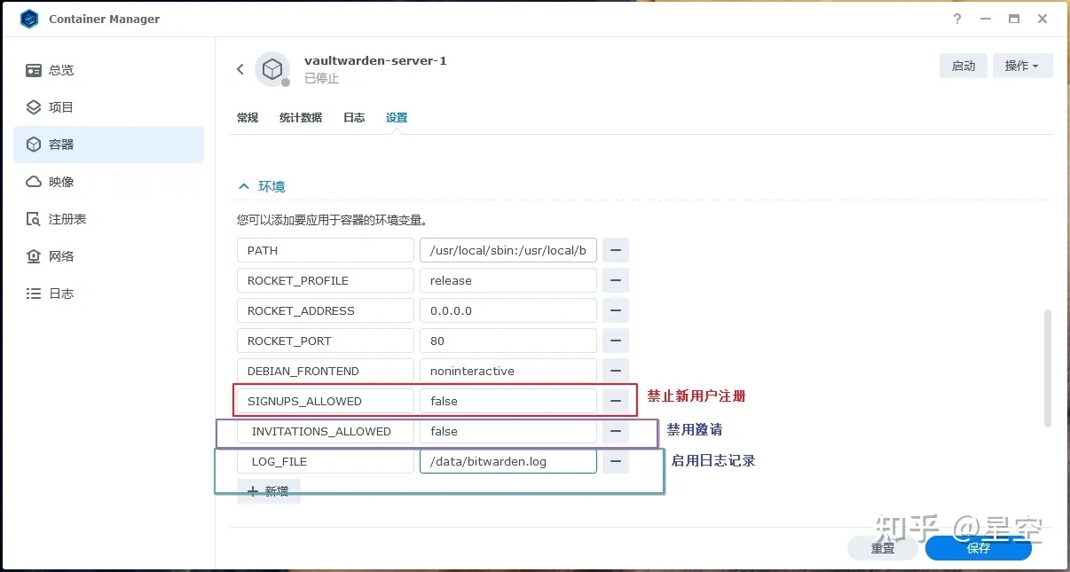Click the settings panel vertical scrollbar
Screen dimensions: 1070x572
[1047, 367]
